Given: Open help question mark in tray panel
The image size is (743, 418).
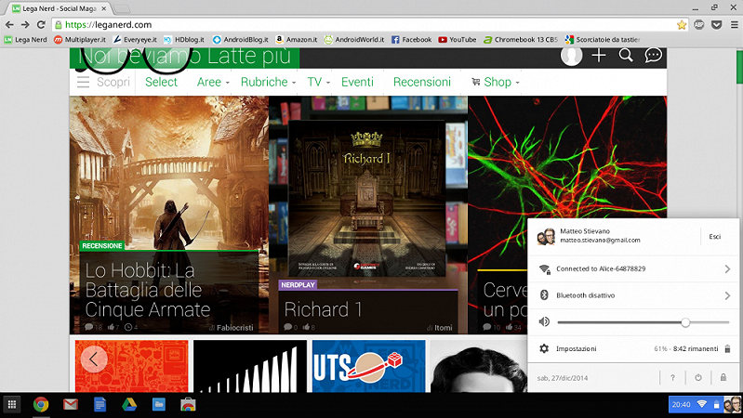Looking at the screenshot, I should point(672,378).
